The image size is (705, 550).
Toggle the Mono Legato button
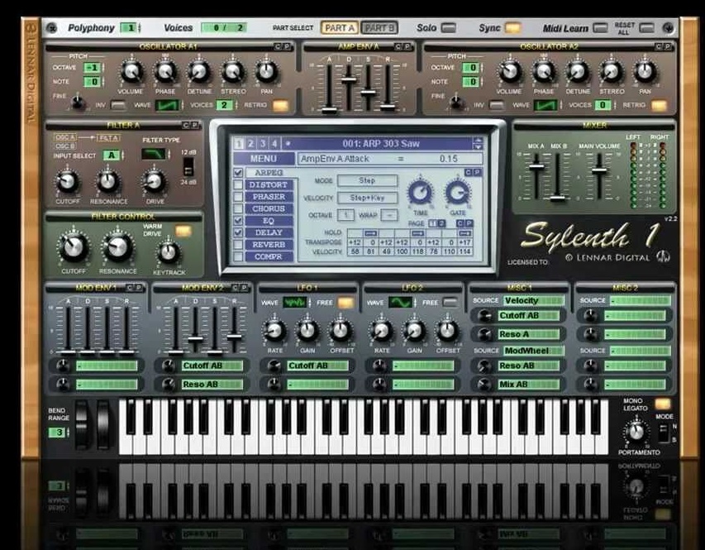click(x=663, y=404)
